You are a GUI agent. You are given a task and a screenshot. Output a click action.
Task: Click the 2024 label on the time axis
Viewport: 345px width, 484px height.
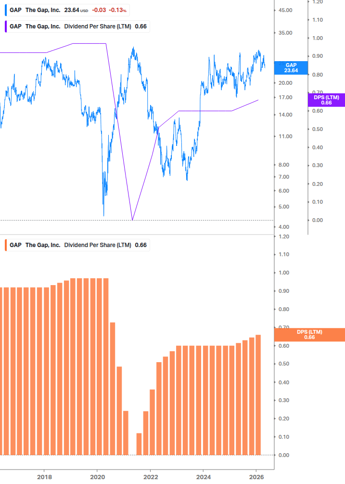pyautogui.click(x=204, y=477)
